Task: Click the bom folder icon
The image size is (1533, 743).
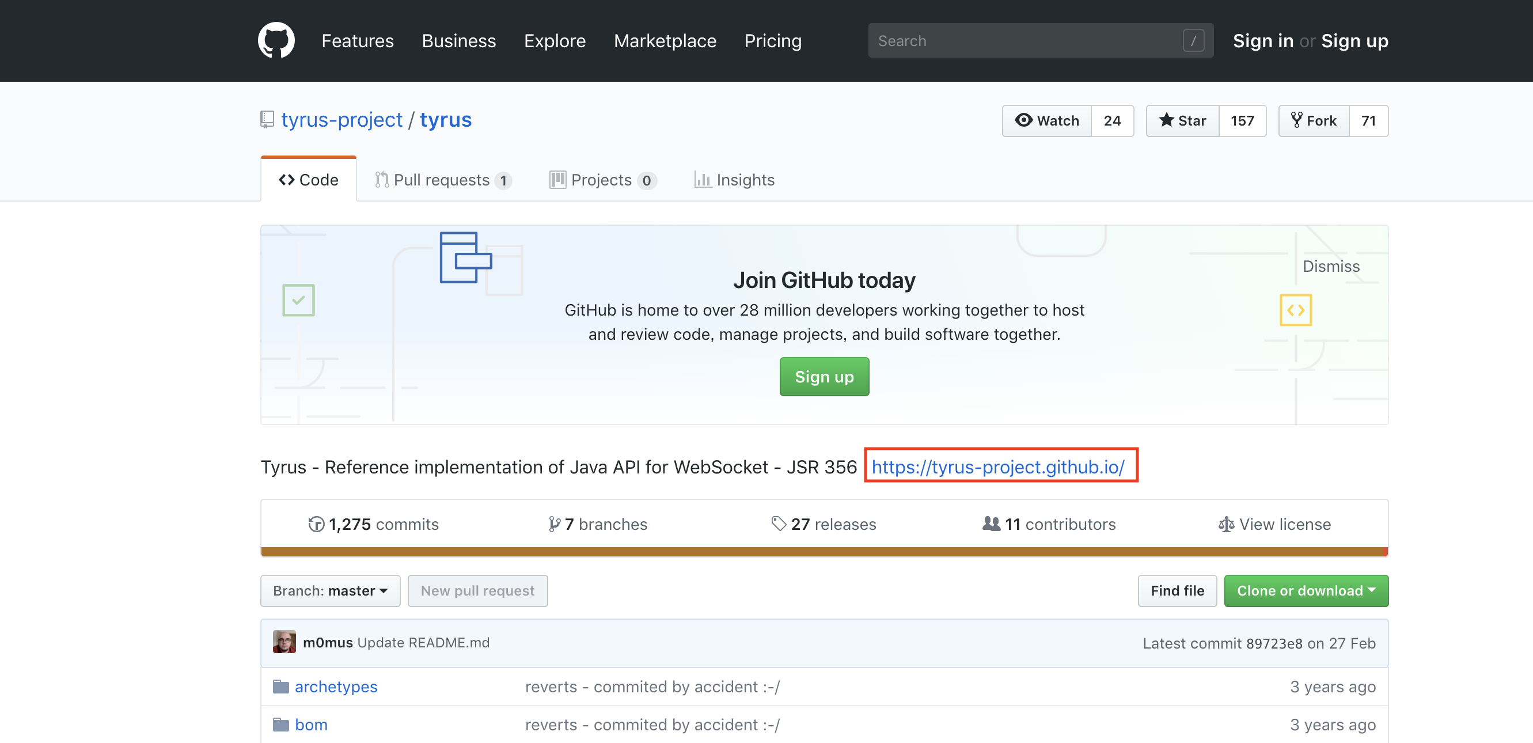Action: pos(281,725)
